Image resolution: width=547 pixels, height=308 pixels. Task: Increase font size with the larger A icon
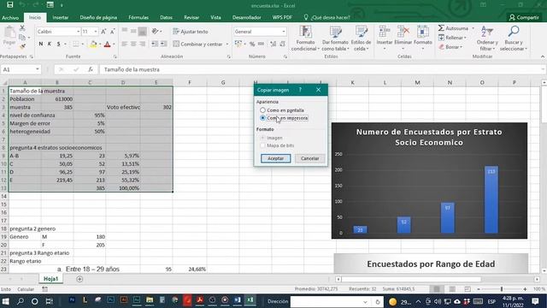103,32
